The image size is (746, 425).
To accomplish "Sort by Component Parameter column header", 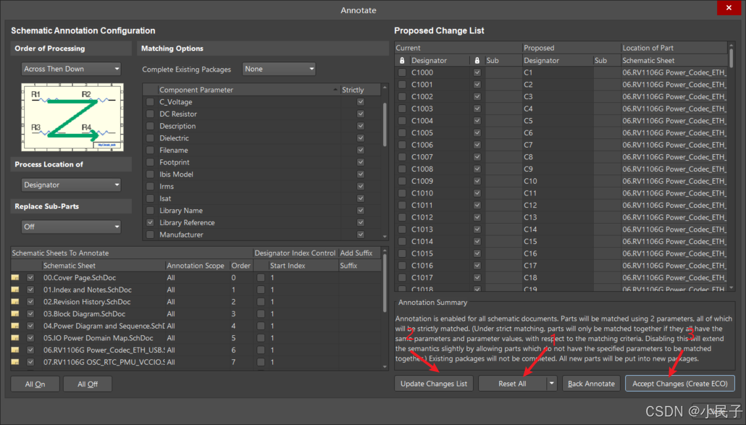I will [x=249, y=89].
